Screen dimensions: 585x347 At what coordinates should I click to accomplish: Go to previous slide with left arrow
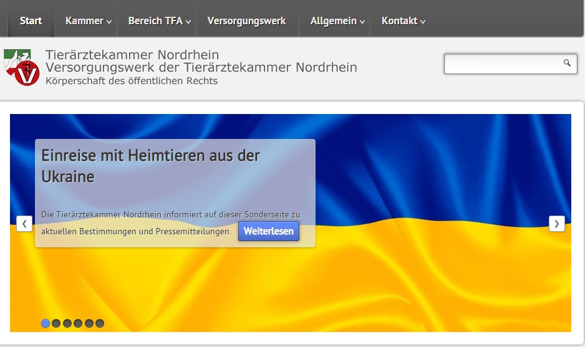[24, 224]
